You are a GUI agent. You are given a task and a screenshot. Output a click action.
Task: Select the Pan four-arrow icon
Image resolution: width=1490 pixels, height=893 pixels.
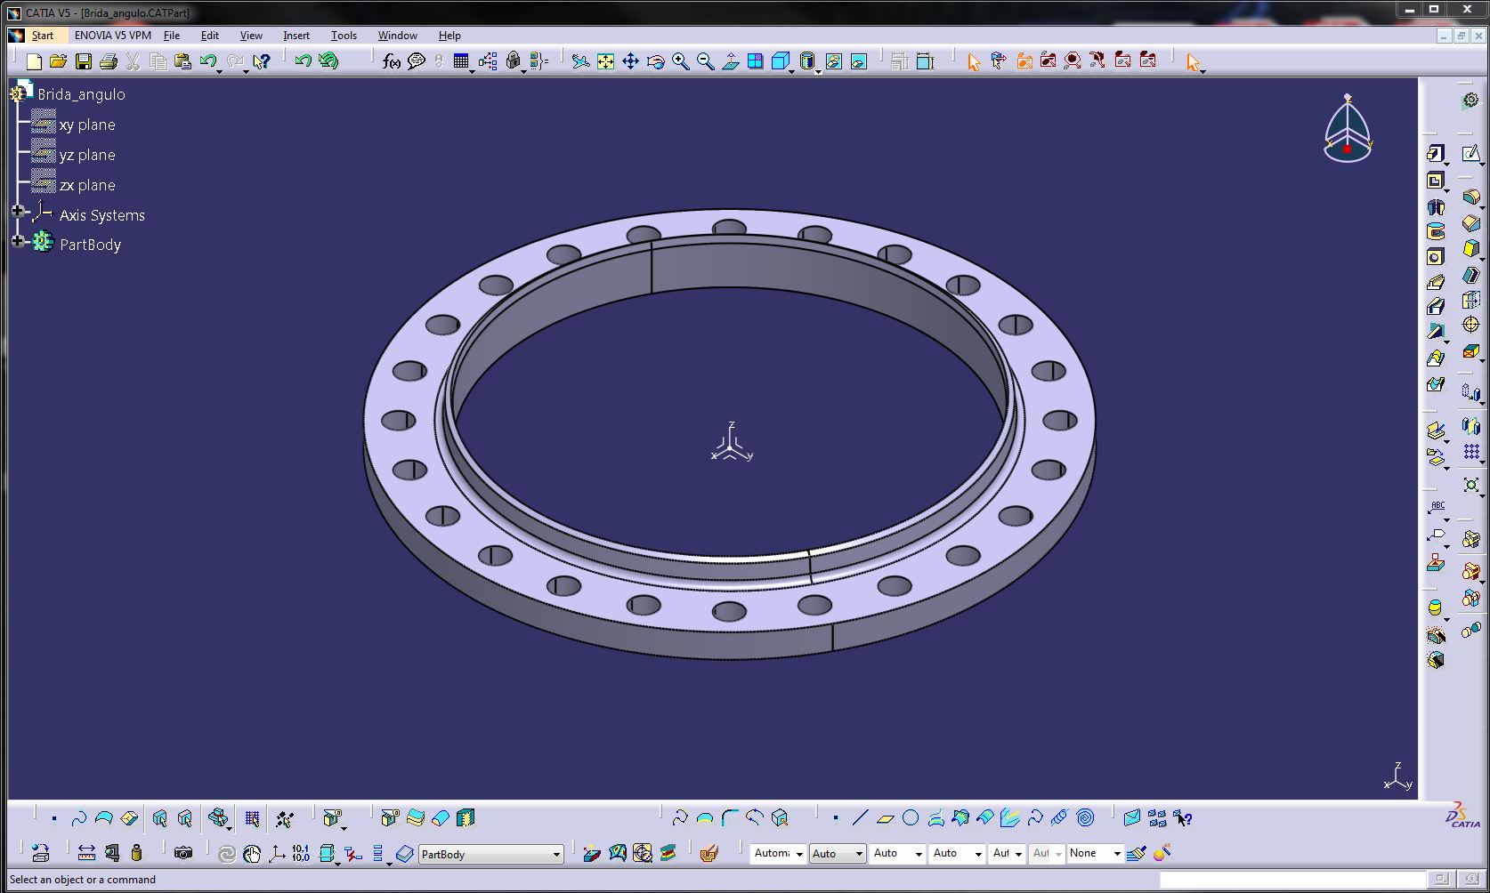pos(630,61)
